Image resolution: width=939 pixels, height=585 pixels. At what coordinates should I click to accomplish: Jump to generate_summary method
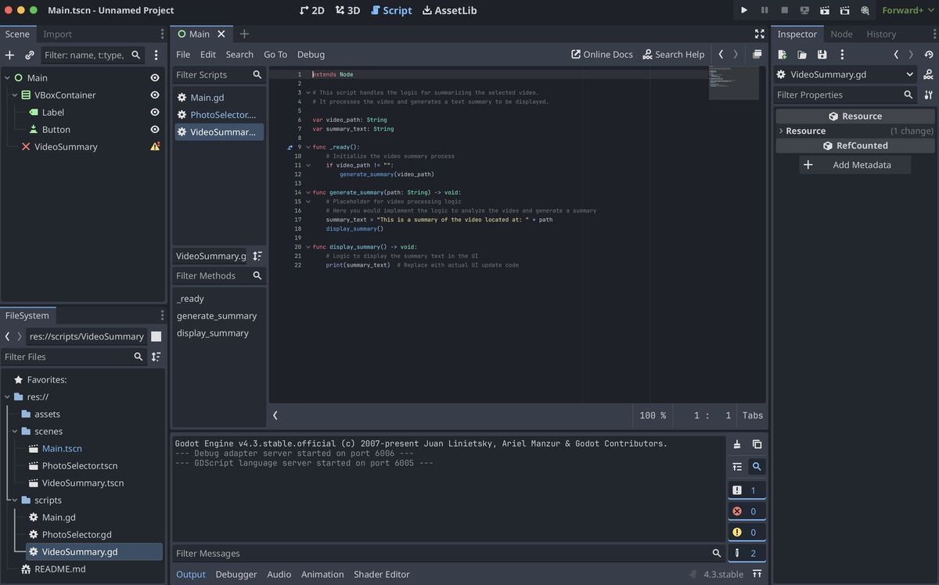pos(217,315)
